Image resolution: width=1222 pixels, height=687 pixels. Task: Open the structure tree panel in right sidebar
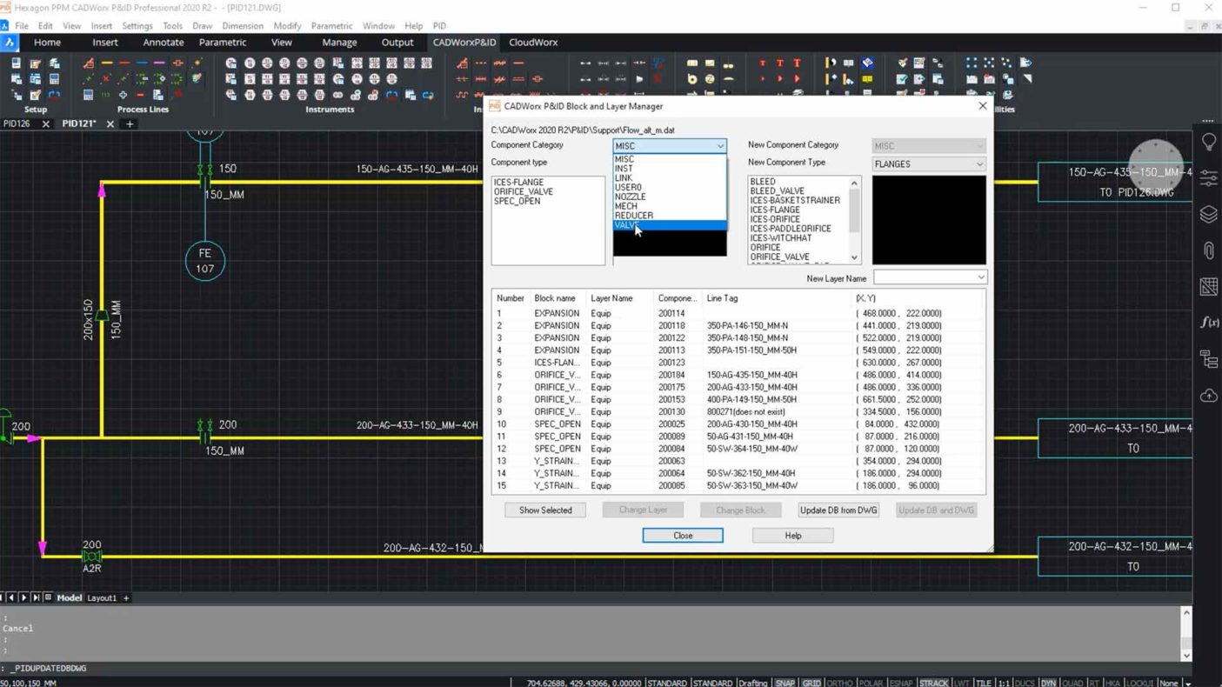click(1208, 358)
